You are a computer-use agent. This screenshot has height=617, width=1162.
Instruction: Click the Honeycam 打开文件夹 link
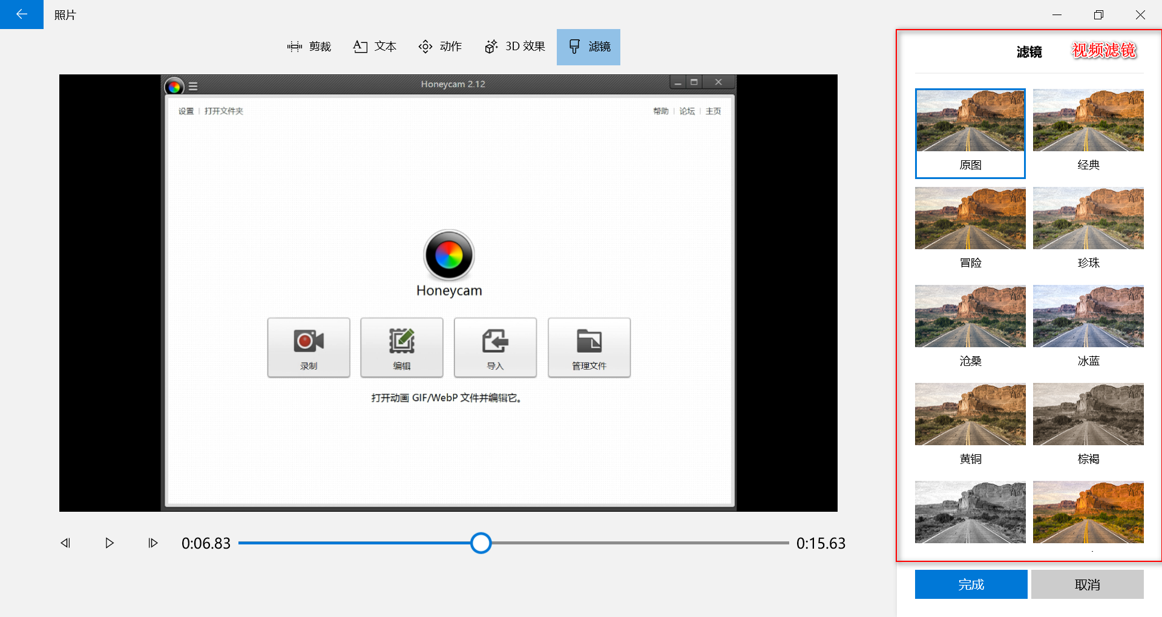pyautogui.click(x=223, y=111)
